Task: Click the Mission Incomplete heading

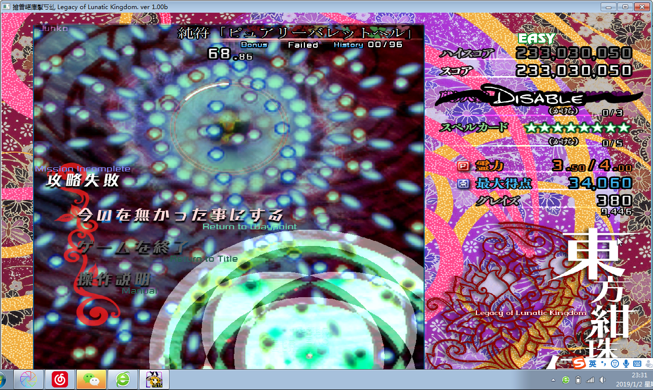Action: (83, 168)
